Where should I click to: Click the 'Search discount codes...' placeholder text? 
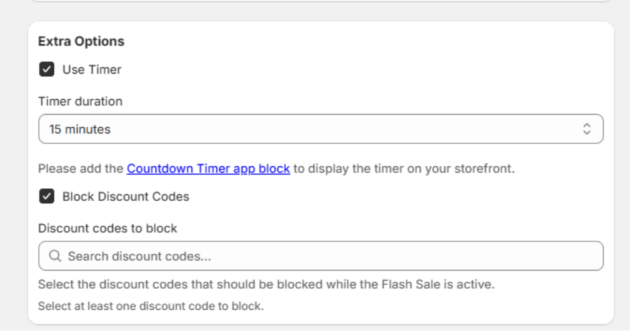point(139,256)
